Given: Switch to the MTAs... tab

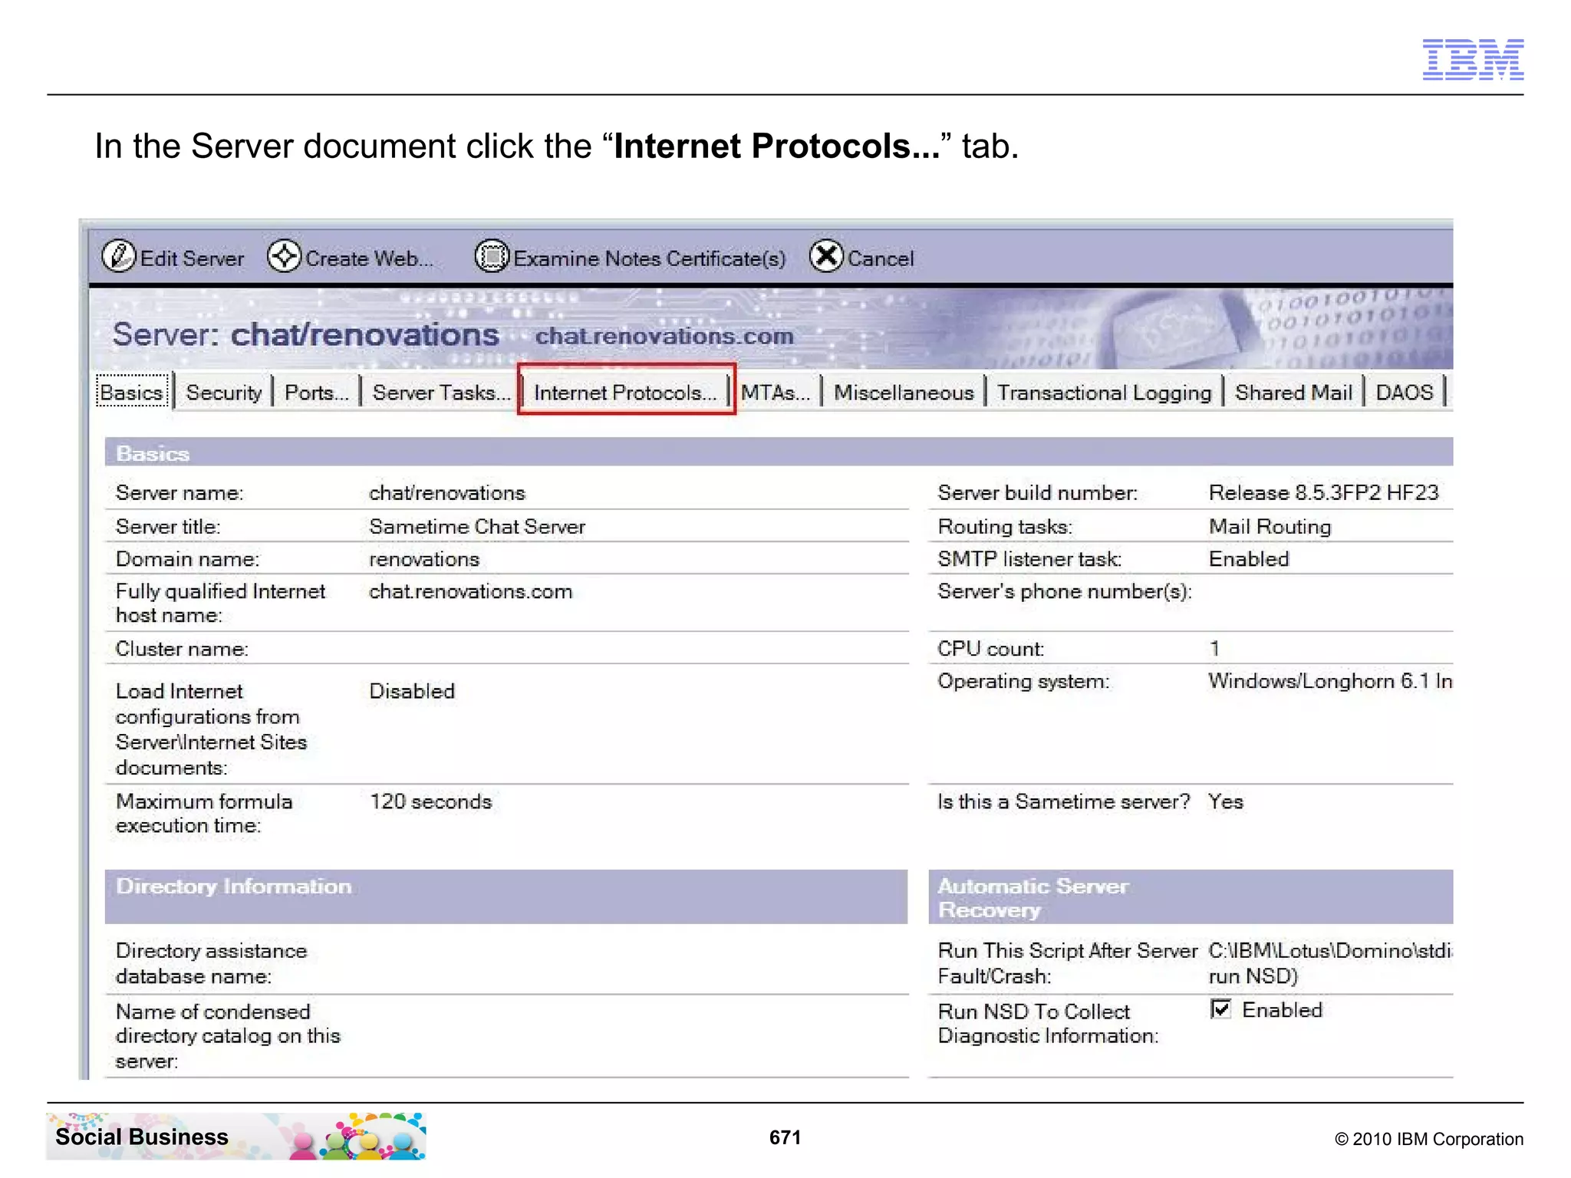Looking at the screenshot, I should click(x=776, y=393).
